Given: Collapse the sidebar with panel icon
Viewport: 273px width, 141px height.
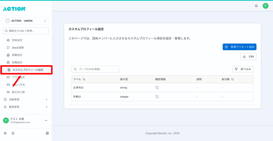Looking at the screenshot, I should pyautogui.click(x=47, y=133).
